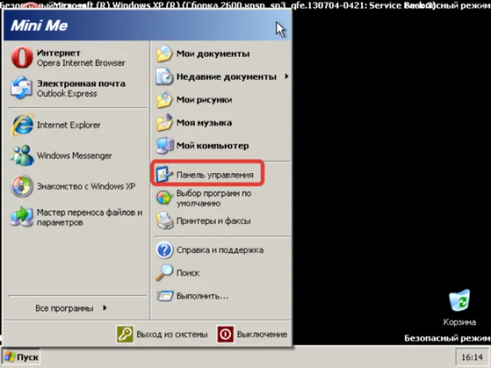Click Знакомство с Windows XP text
This screenshot has height=368, width=491.
[86, 186]
